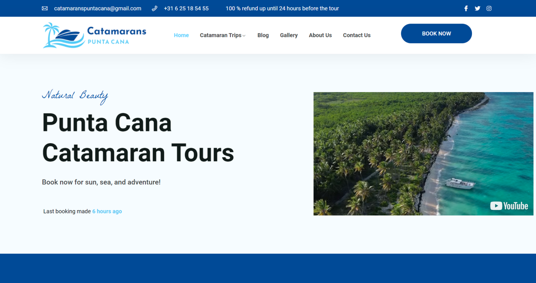This screenshot has width=536, height=283.
Task: Click the catamaranspuntacana@gmail.com email link
Action: tap(98, 9)
